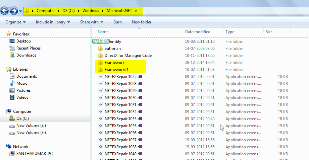Click the Downloads folder in Favorites

[12, 55]
